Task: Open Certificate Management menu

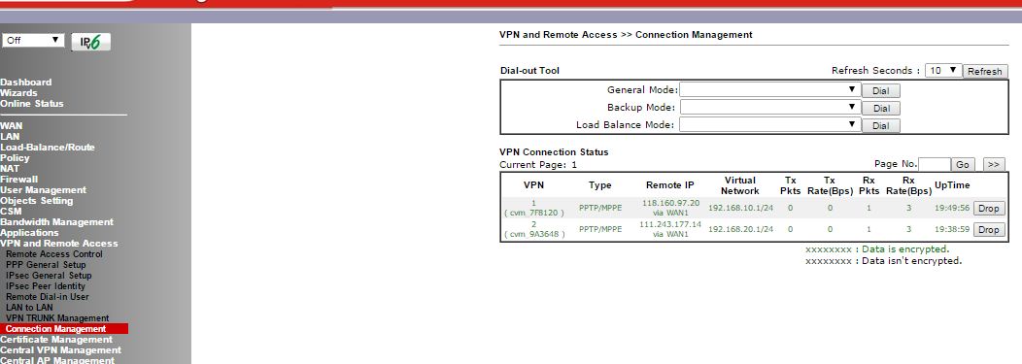Action: (56, 340)
